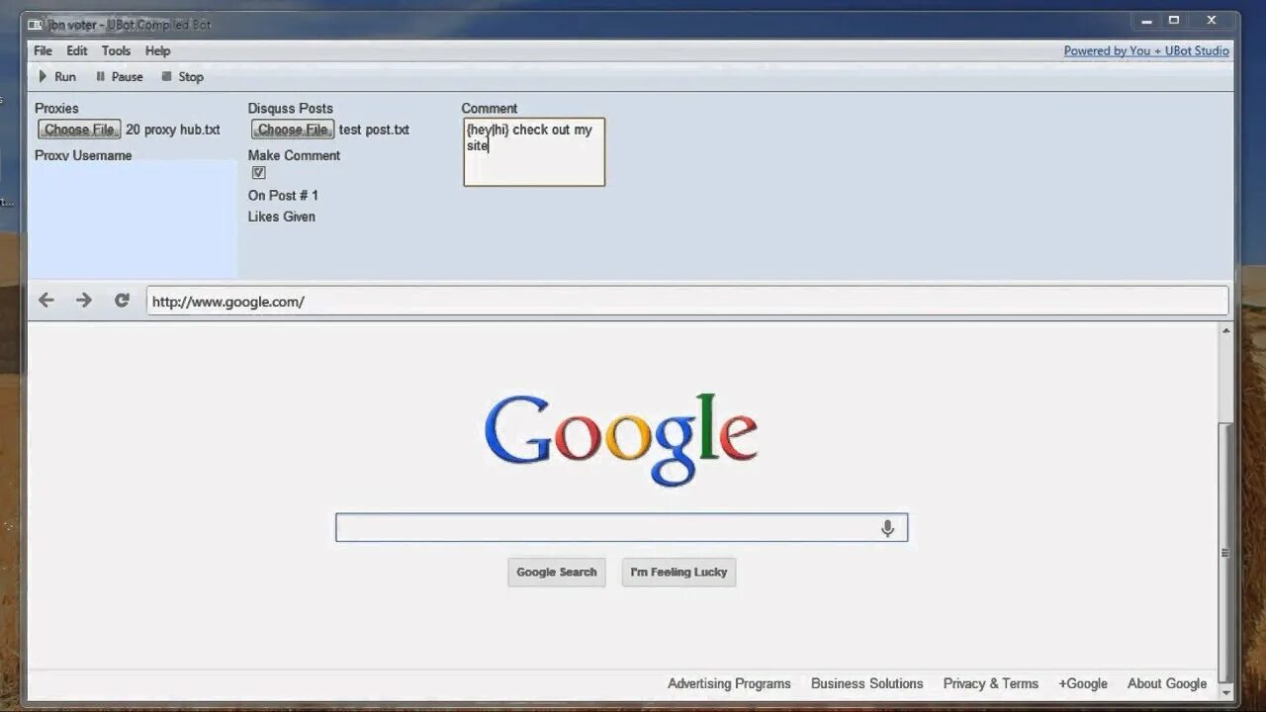Open Business Solutions link
The width and height of the screenshot is (1266, 712).
point(866,683)
